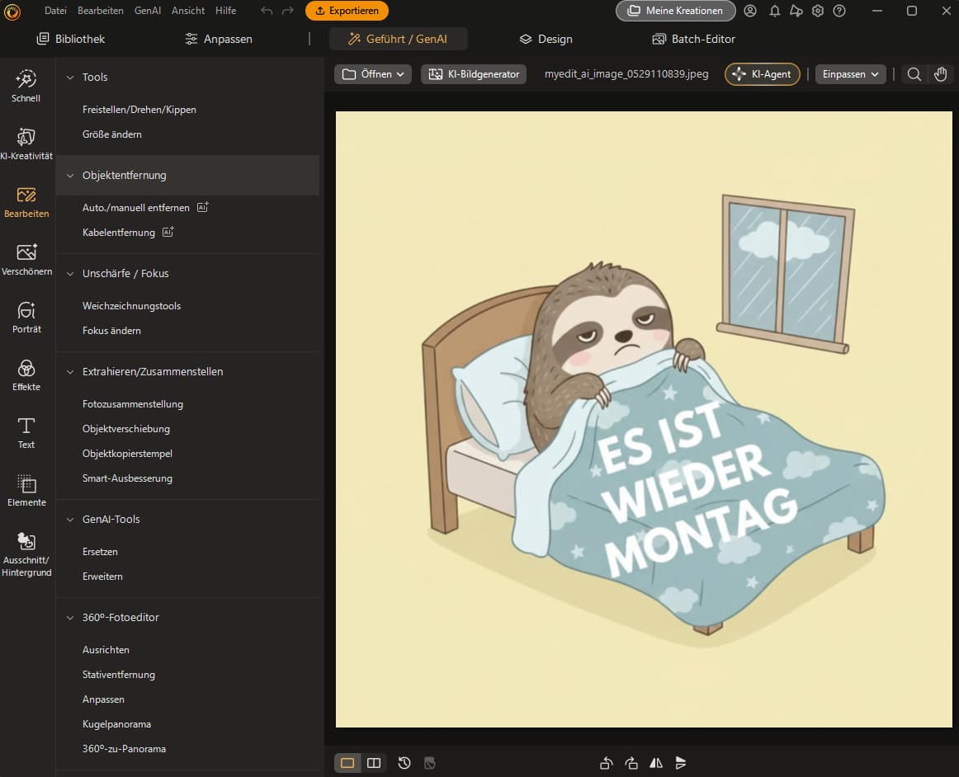Collapse the Tools section
This screenshot has height=777, width=959.
click(x=70, y=77)
